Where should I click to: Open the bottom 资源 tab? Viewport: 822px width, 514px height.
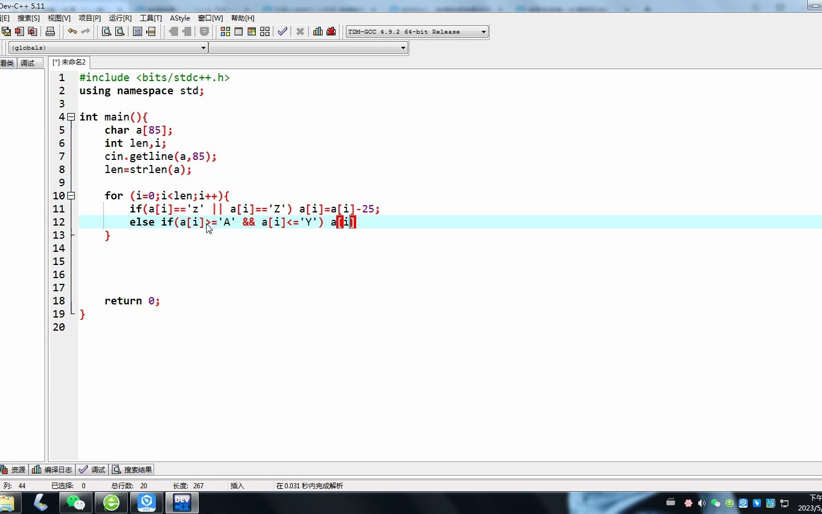tap(14, 469)
